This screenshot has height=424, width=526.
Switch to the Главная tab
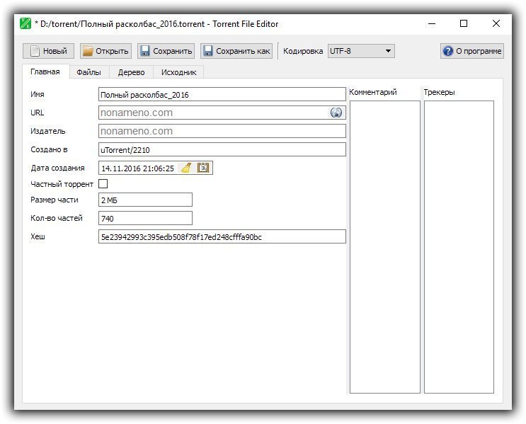point(45,71)
